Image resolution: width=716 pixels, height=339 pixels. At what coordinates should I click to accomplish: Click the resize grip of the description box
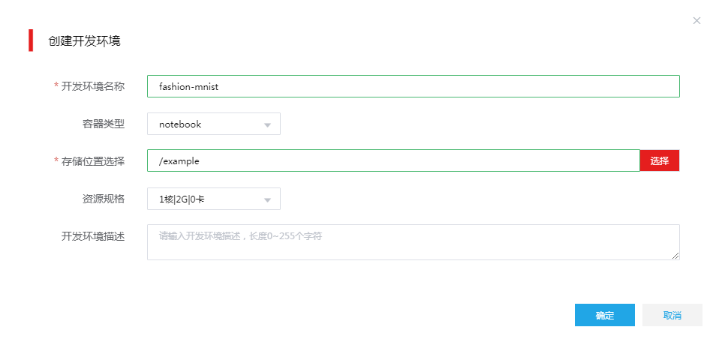coord(675,256)
